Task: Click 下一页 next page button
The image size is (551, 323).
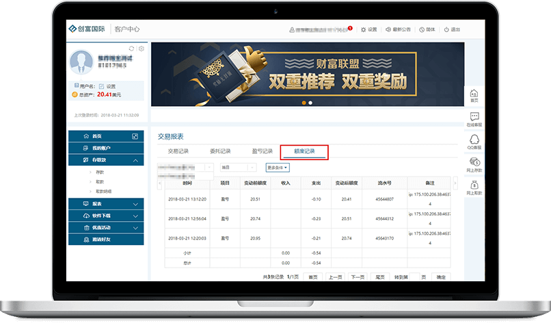Action: click(358, 277)
